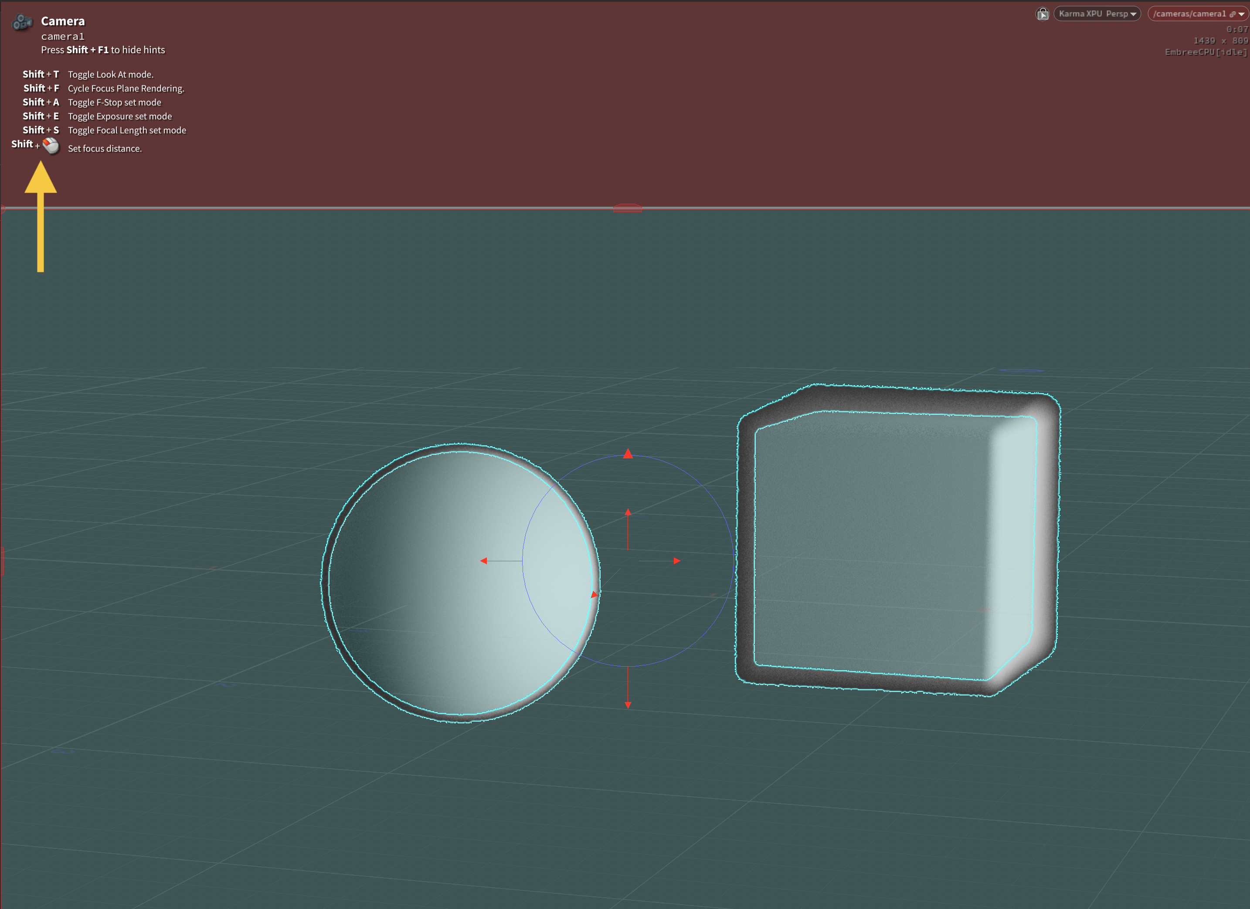This screenshot has width=1250, height=909.
Task: Click the red handle on the horizon line
Action: tap(627, 208)
